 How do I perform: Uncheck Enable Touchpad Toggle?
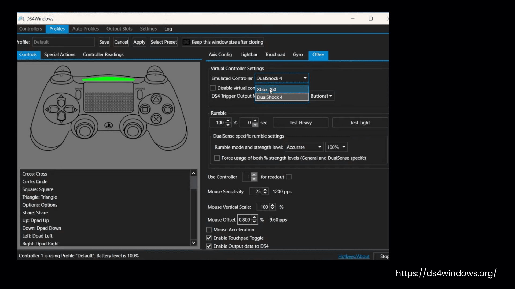click(209, 238)
